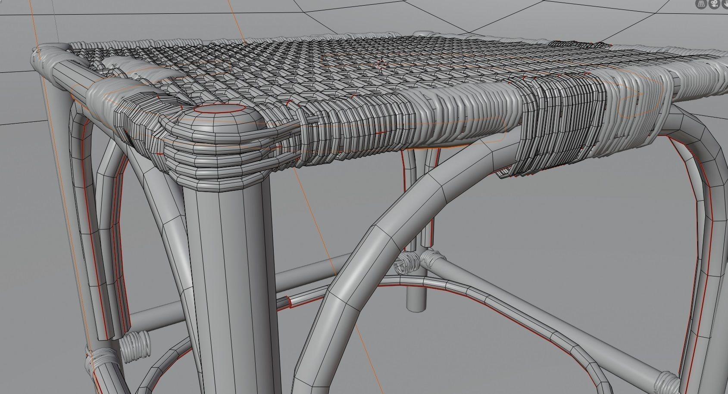
Task: Switch the viewport between perspective and orthographic
Action: 702,4
